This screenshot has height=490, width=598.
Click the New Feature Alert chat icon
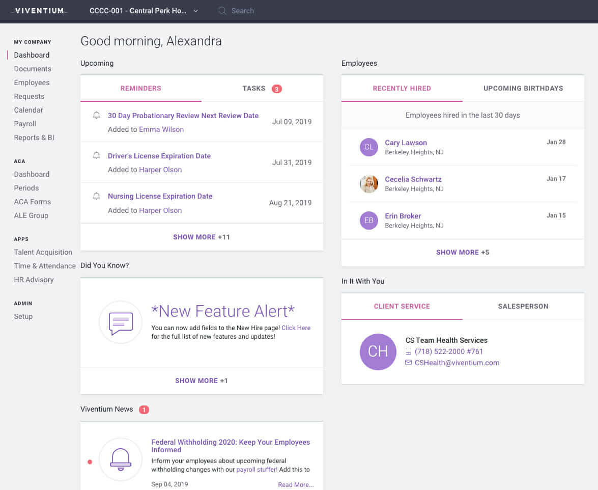click(121, 322)
